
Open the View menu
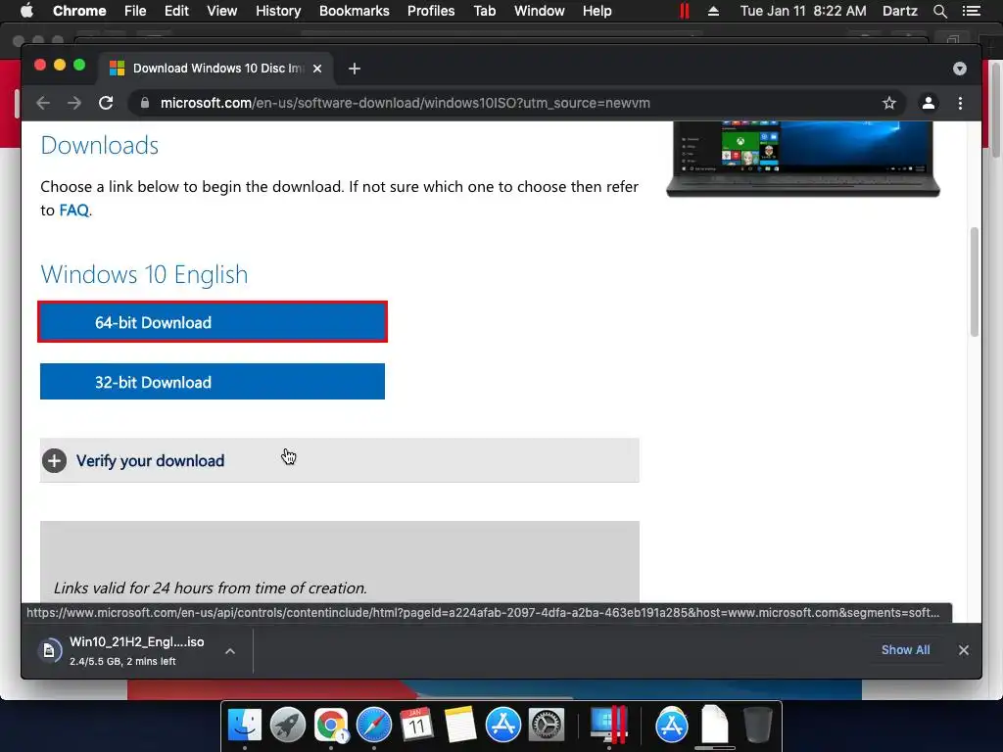222,11
